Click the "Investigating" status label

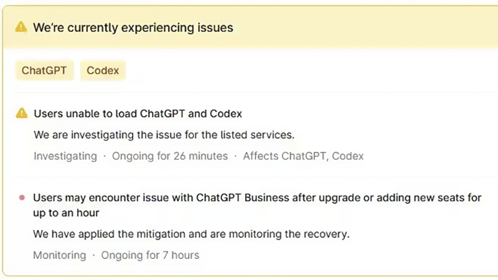point(65,156)
